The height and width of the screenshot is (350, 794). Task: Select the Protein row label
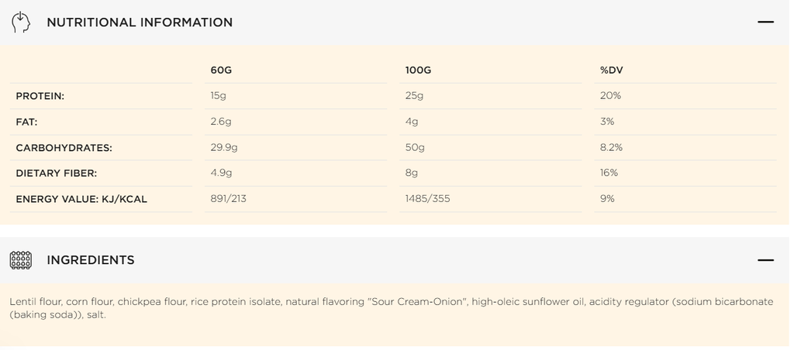tap(40, 96)
